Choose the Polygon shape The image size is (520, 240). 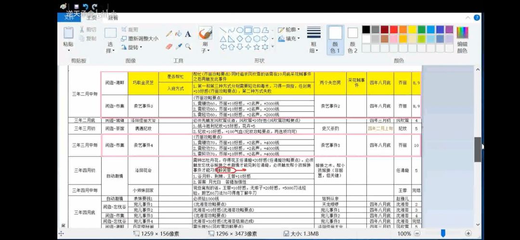[x=265, y=30]
